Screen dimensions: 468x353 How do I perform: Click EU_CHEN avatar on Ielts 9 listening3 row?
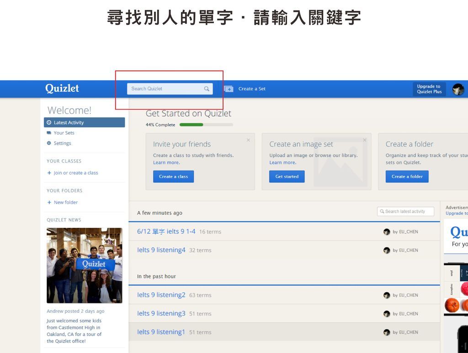click(x=387, y=314)
